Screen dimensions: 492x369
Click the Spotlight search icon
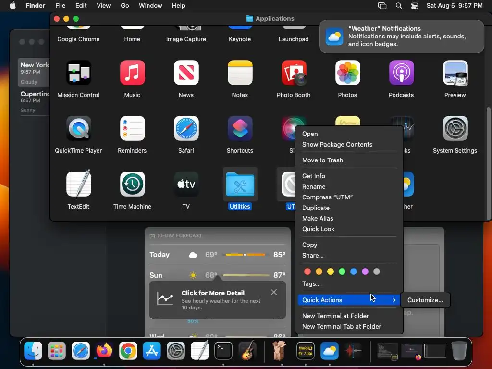tap(399, 6)
